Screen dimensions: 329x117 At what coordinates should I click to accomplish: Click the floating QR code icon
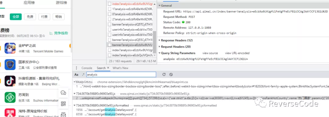point(63,104)
